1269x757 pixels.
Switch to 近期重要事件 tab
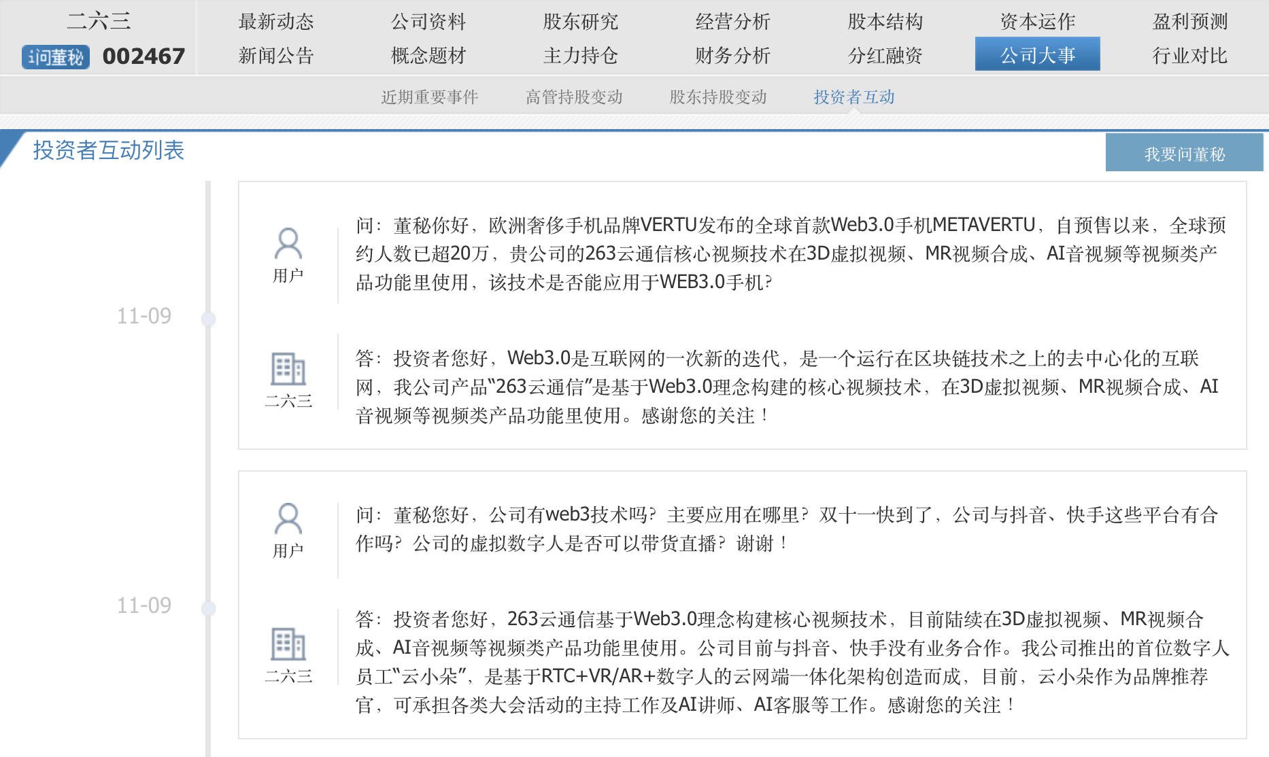click(430, 97)
